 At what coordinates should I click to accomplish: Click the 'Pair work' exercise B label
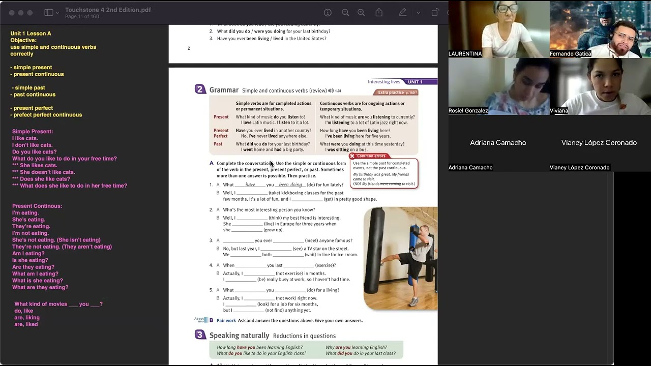click(226, 321)
